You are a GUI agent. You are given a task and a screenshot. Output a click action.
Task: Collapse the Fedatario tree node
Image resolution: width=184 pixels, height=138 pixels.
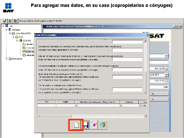(7, 30)
